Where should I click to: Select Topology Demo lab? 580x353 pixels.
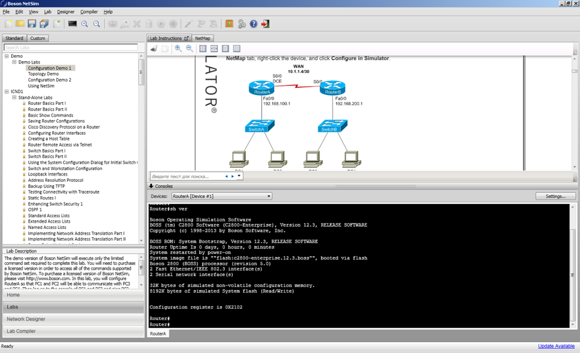tap(43, 74)
